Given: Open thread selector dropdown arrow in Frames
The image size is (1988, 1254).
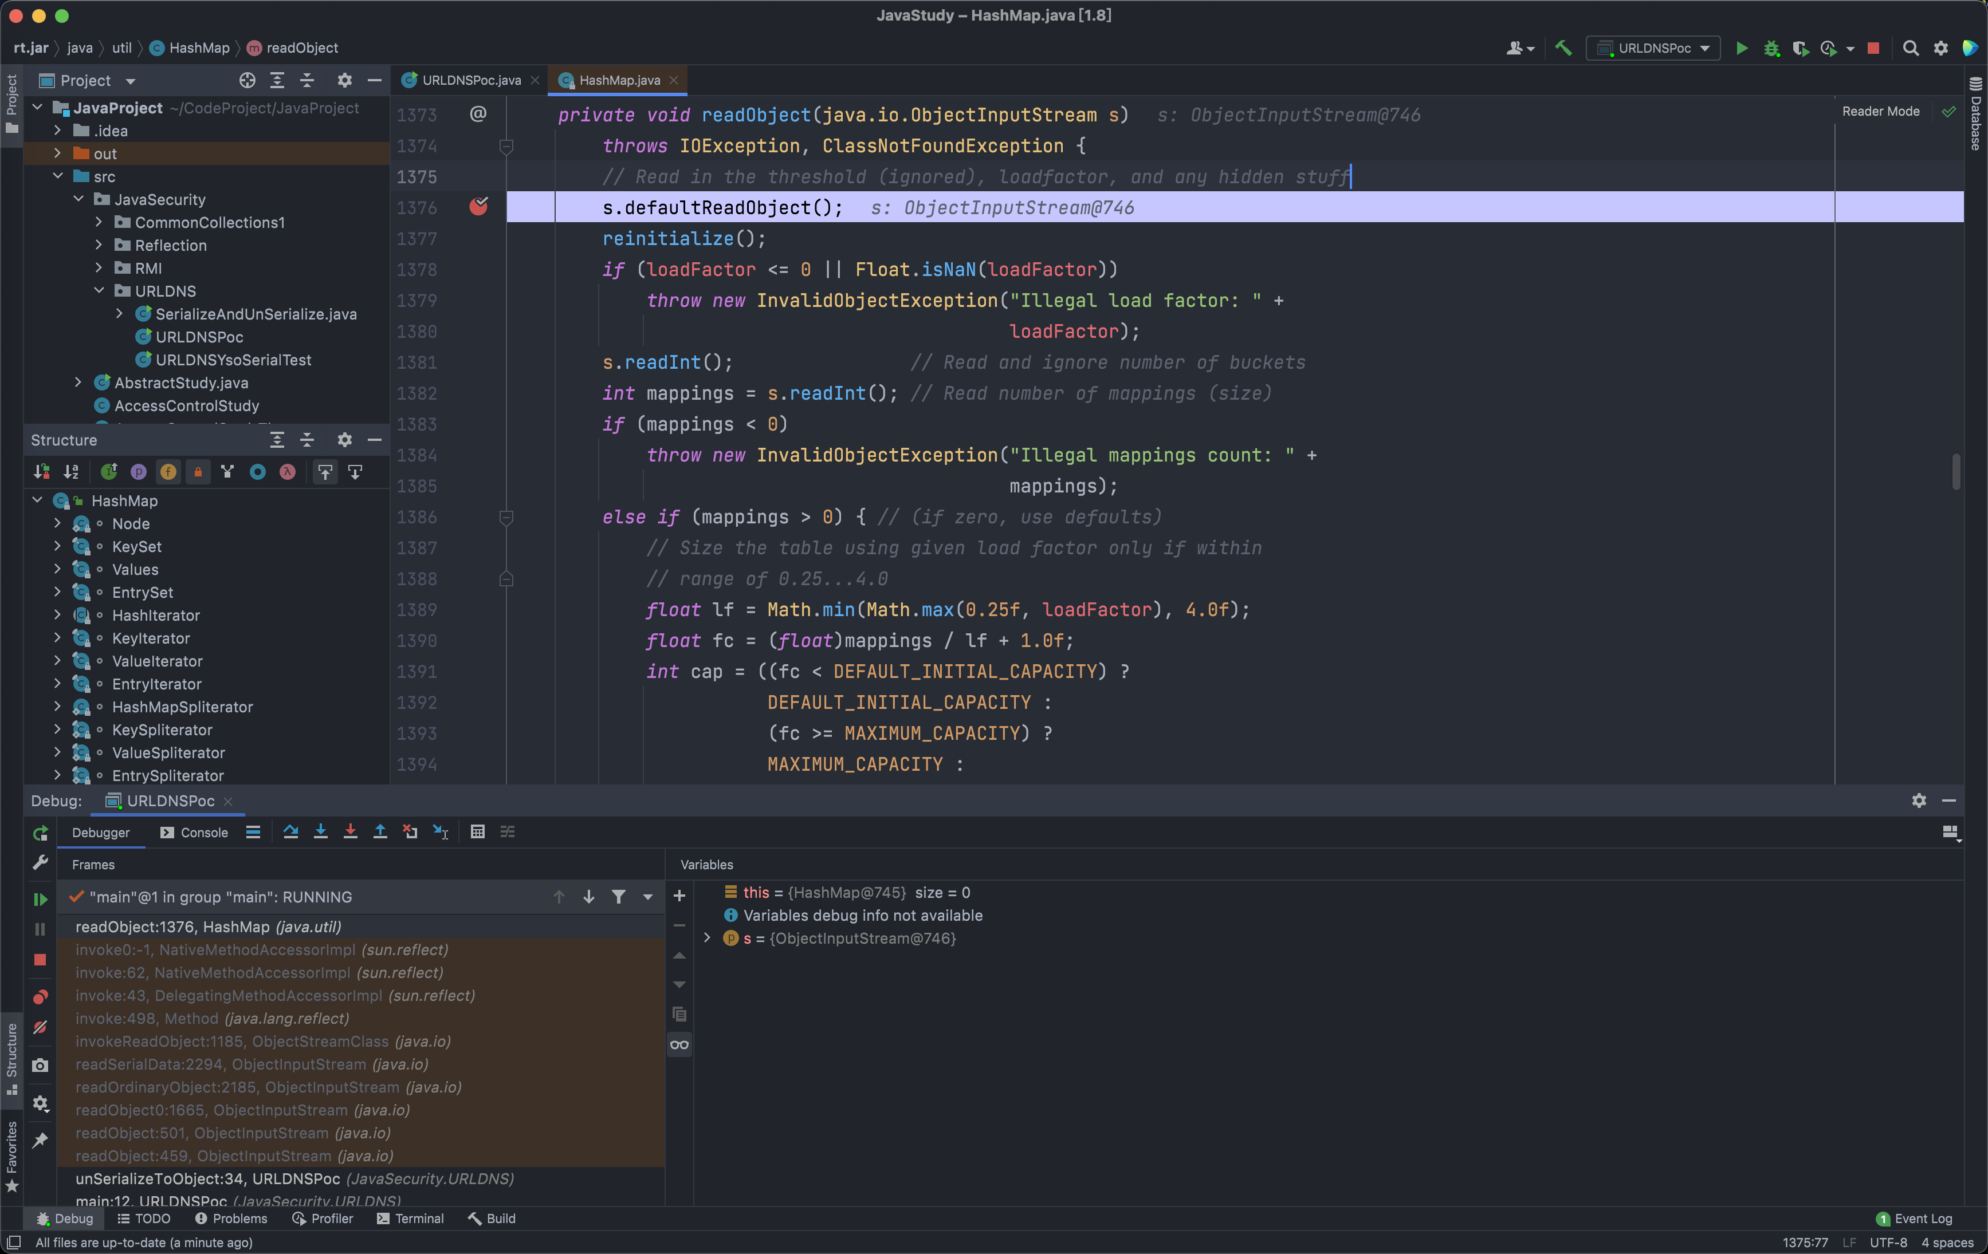Looking at the screenshot, I should (648, 897).
